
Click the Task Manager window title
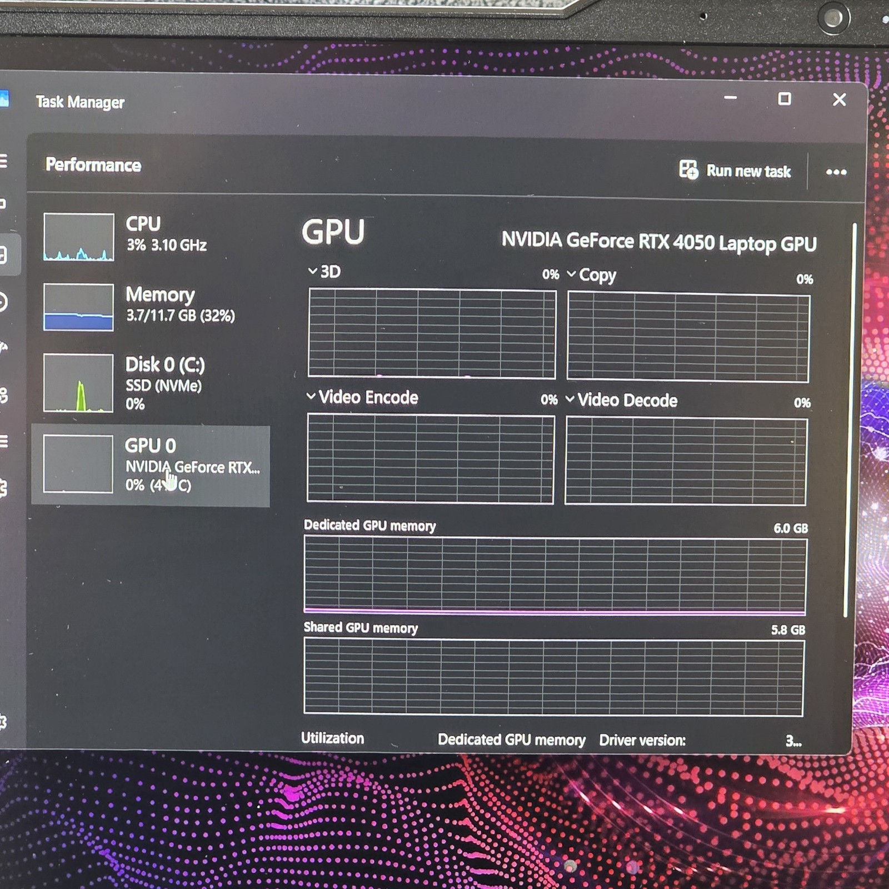point(80,102)
